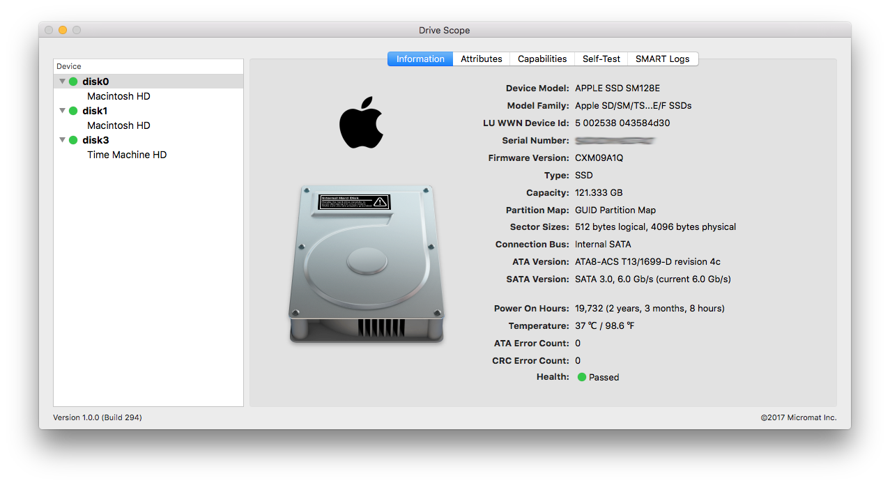Image resolution: width=890 pixels, height=485 pixels.
Task: Click the Passed health status text
Action: coord(604,378)
